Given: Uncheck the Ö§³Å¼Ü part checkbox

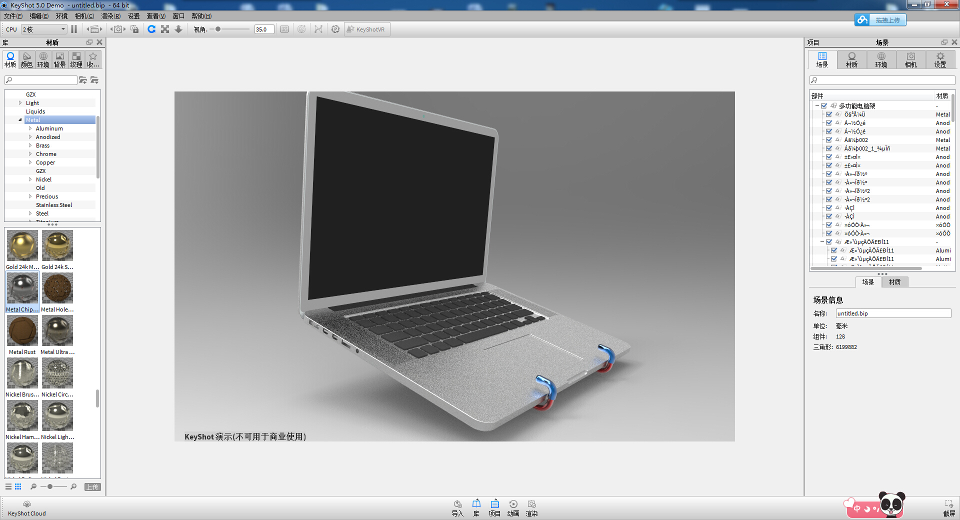Looking at the screenshot, I should coord(829,114).
